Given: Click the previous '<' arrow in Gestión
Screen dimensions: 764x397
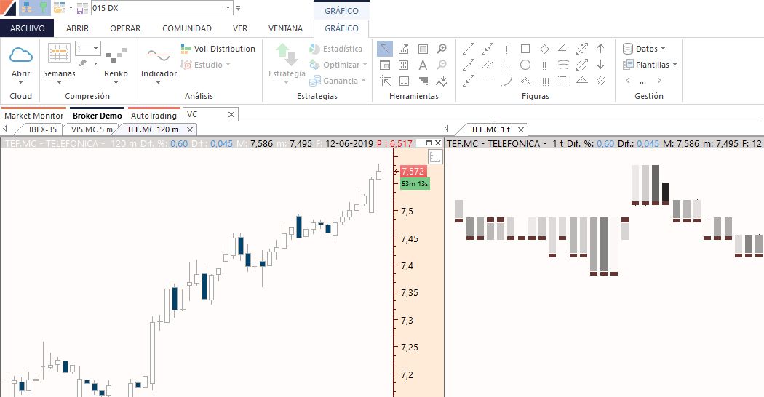Looking at the screenshot, I should point(627,81).
